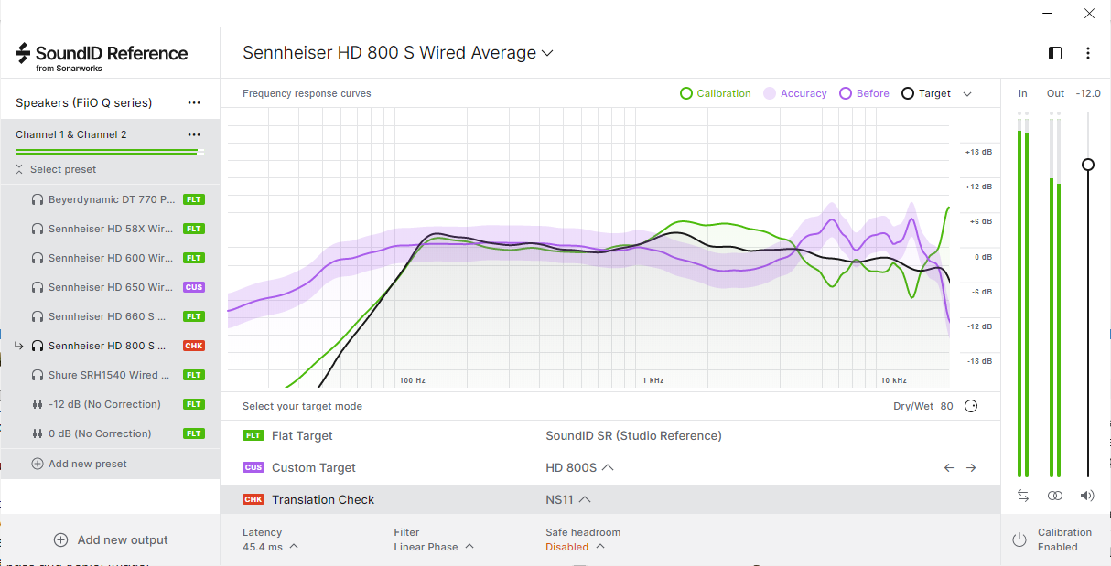Open the NS11 translation check dropdown
1111x566 pixels.
tap(568, 499)
